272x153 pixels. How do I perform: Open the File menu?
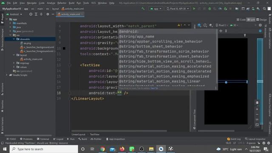coord(8,3)
